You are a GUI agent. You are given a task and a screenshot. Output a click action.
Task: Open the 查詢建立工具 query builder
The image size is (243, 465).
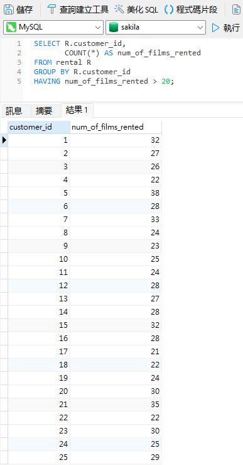click(x=78, y=9)
